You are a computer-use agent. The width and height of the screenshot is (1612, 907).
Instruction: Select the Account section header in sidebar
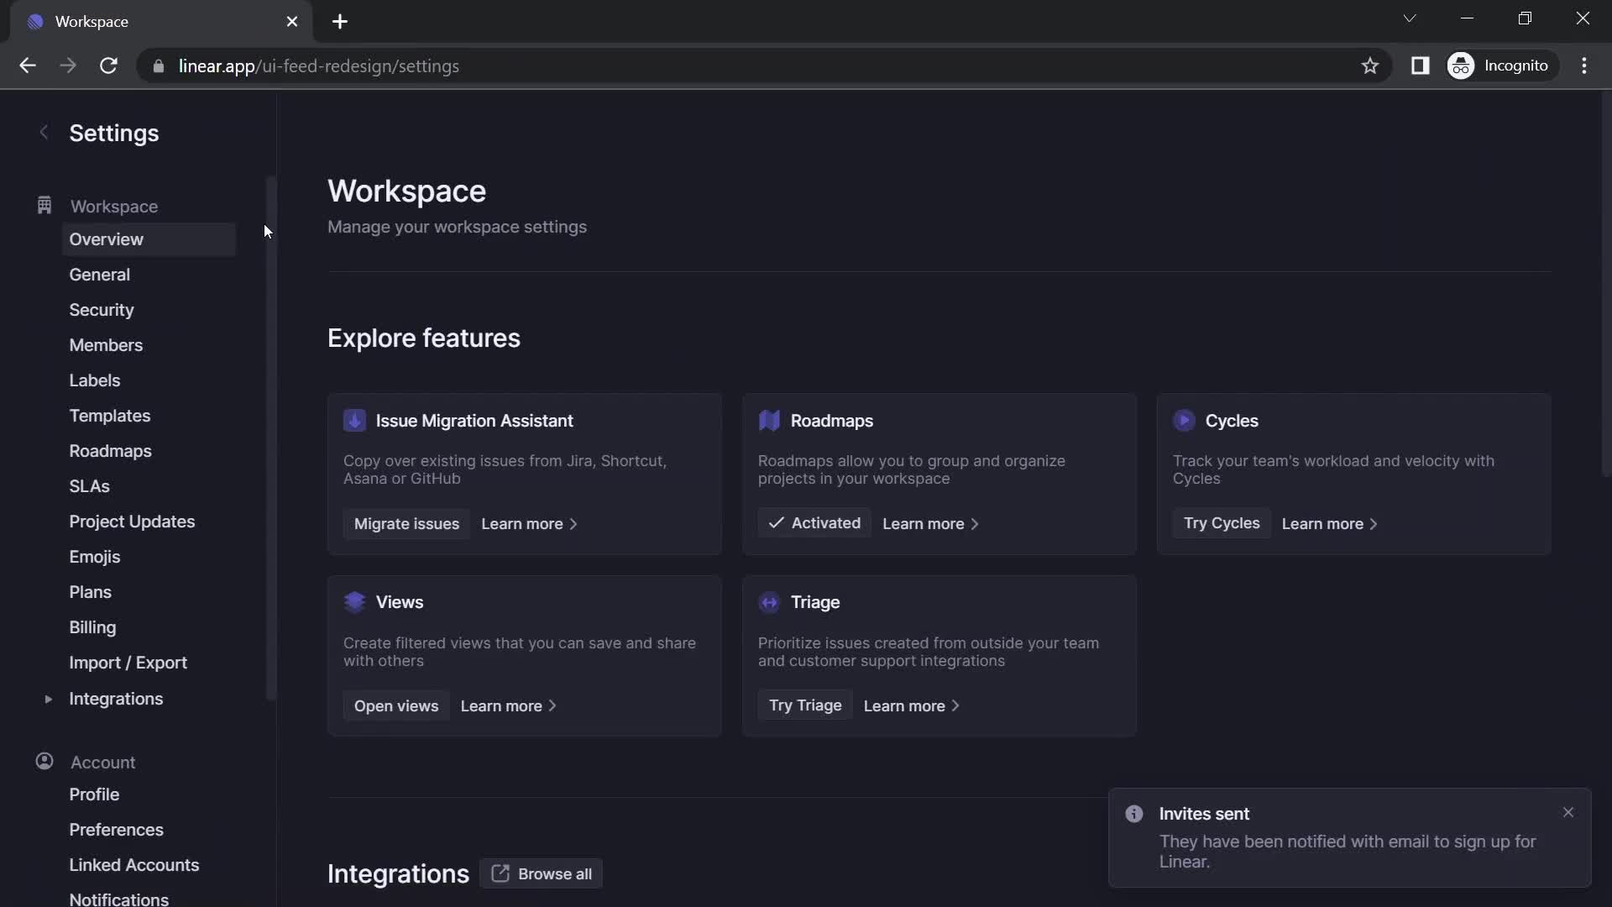[102, 763]
